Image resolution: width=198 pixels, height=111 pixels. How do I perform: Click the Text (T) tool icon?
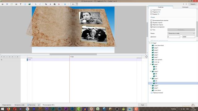(x=20, y=4)
